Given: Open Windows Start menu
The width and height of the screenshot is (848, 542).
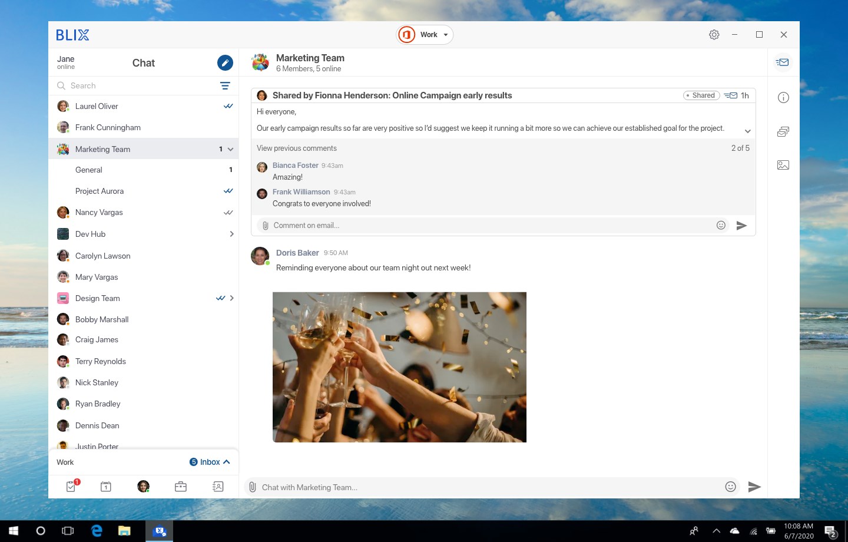Looking at the screenshot, I should [13, 531].
